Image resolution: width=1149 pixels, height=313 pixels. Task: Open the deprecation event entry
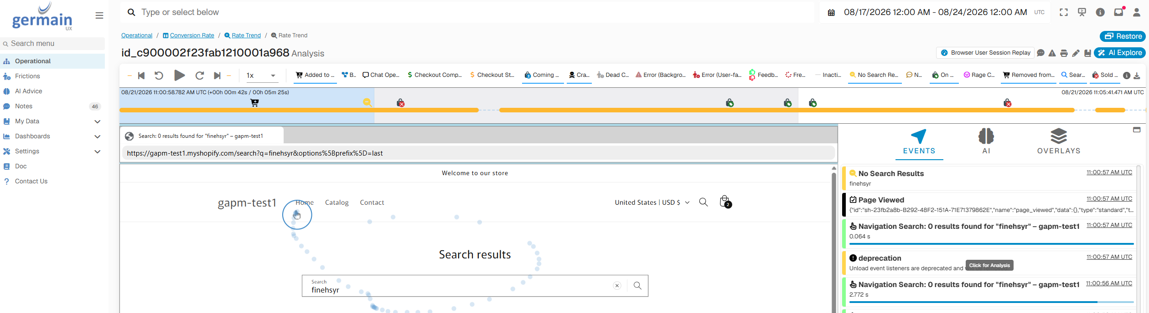(989, 263)
